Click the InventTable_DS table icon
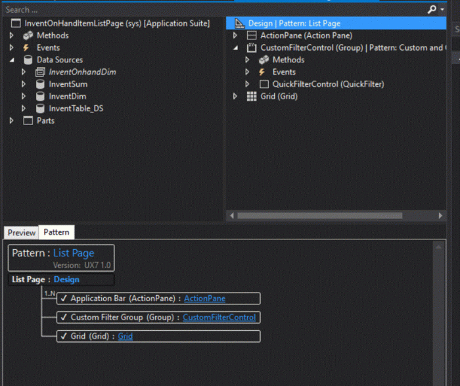Screen dimensions: 460x386 tap(40, 109)
